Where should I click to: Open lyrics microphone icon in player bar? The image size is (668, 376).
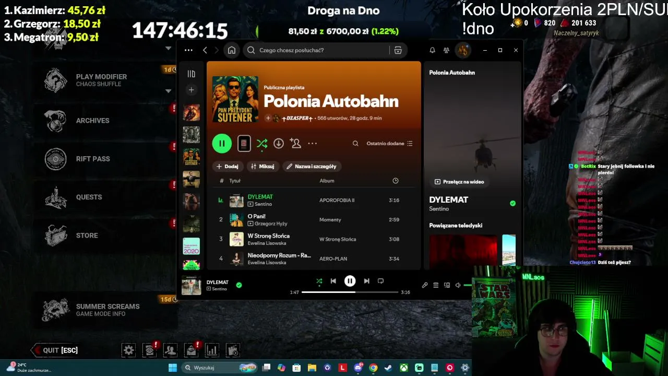point(425,285)
